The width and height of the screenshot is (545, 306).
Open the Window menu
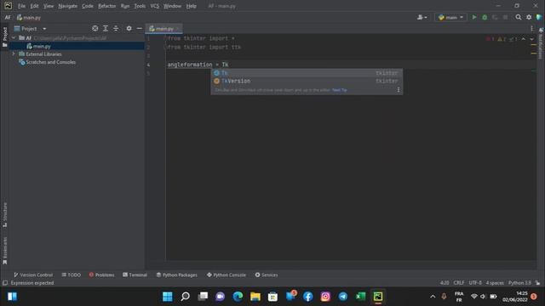pyautogui.click(x=172, y=6)
